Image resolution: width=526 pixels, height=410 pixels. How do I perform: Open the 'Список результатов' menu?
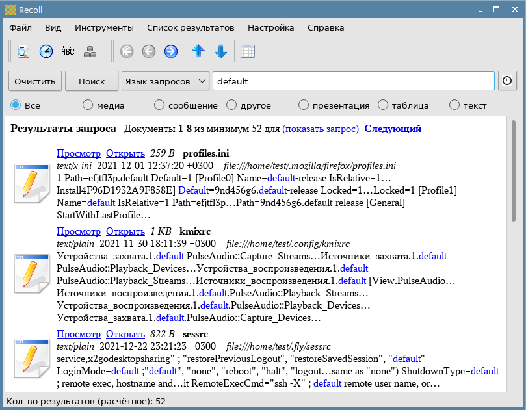pyautogui.click(x=190, y=28)
